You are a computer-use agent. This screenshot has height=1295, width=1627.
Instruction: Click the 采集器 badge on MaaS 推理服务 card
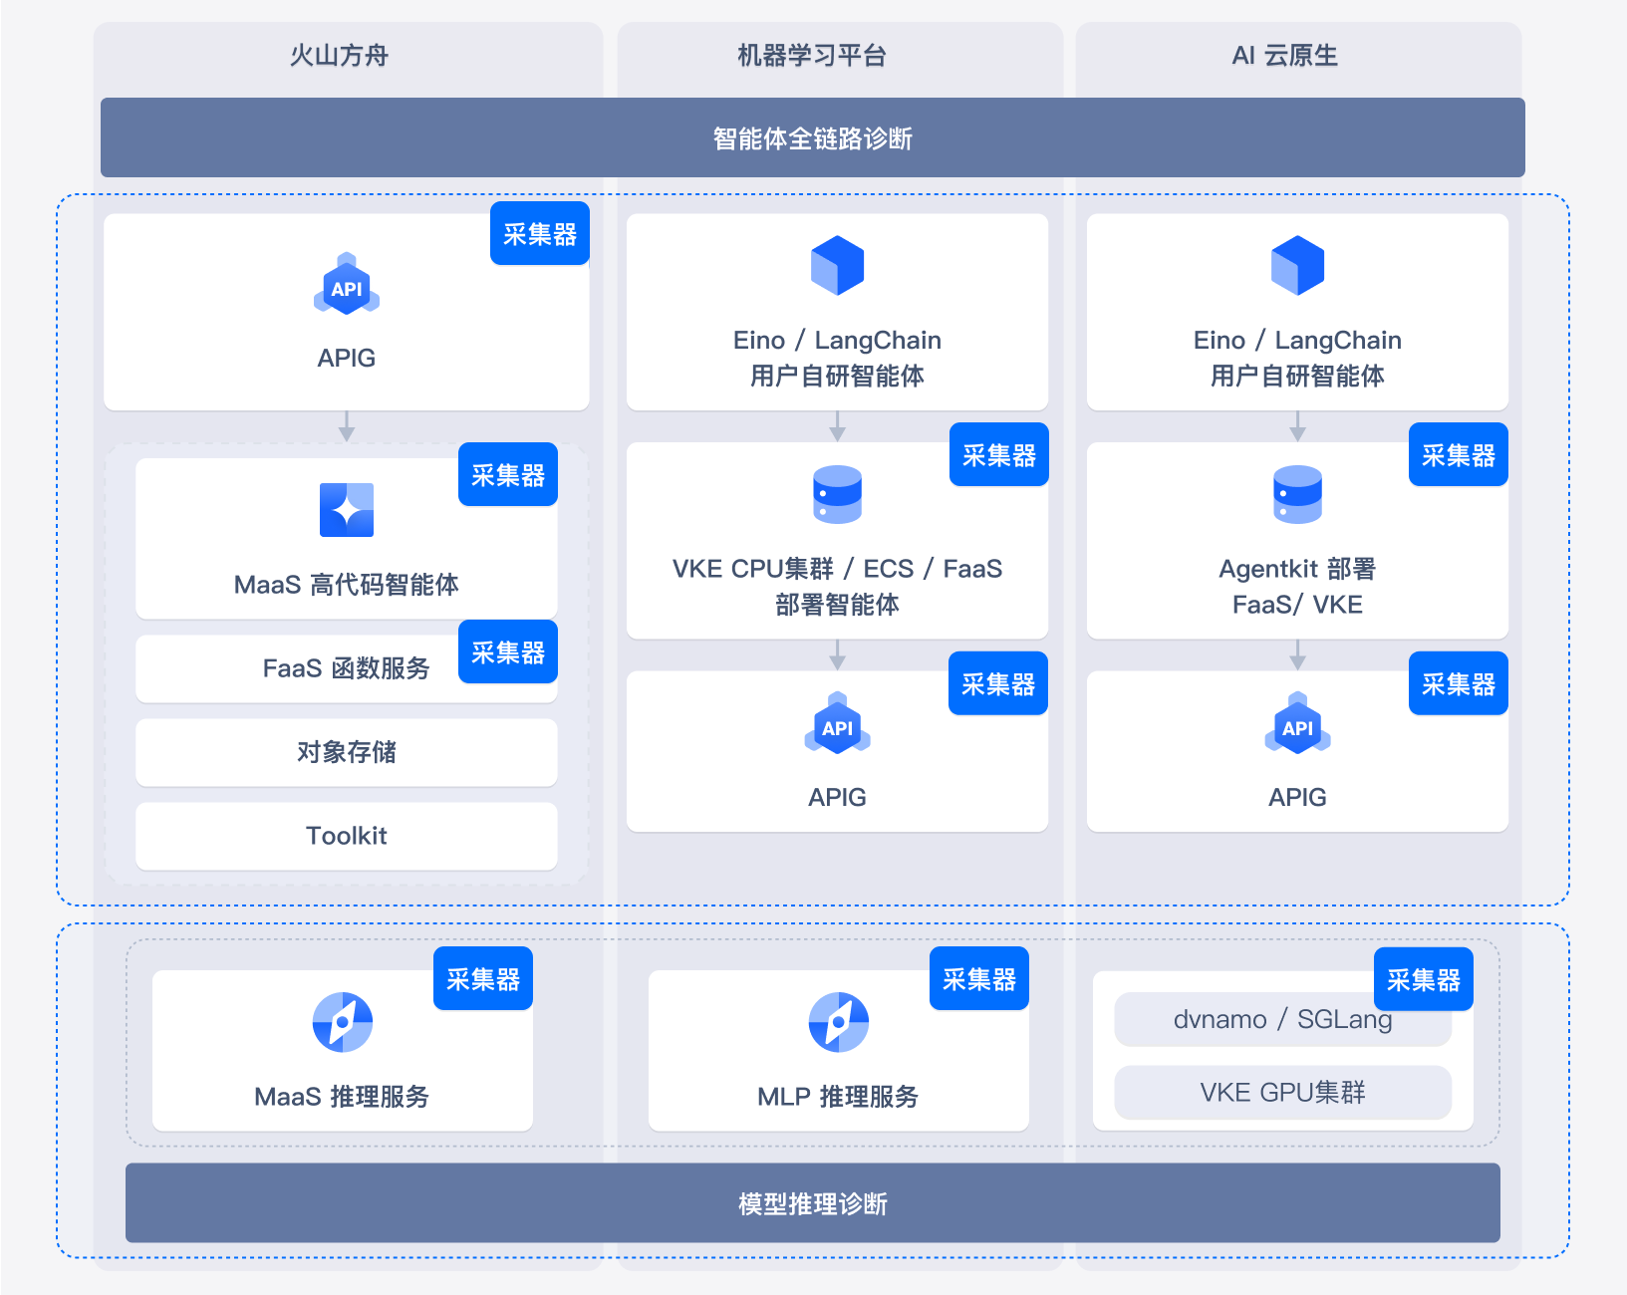point(483,979)
